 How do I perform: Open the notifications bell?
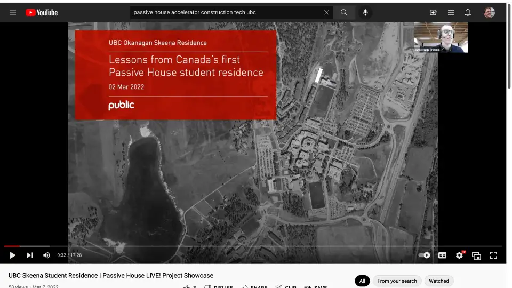tap(468, 12)
